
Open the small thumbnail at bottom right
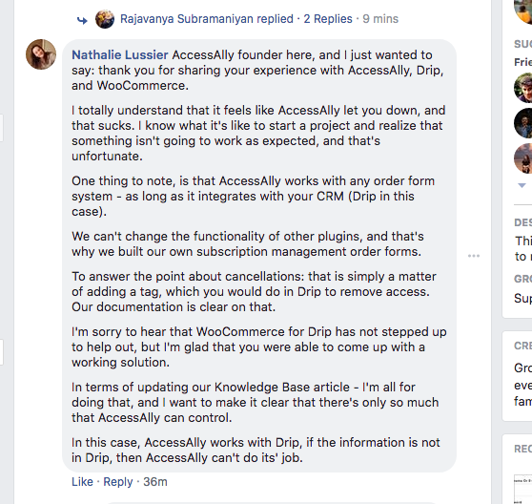pyautogui.click(x=522, y=489)
